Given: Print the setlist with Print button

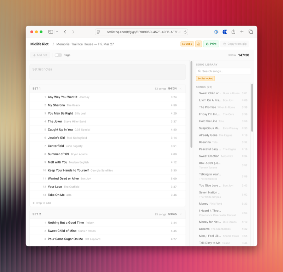Looking at the screenshot, I should pyautogui.click(x=211, y=44).
